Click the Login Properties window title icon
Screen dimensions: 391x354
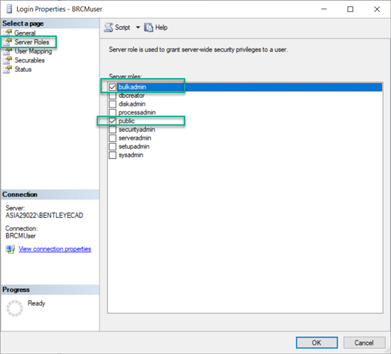click(x=9, y=9)
